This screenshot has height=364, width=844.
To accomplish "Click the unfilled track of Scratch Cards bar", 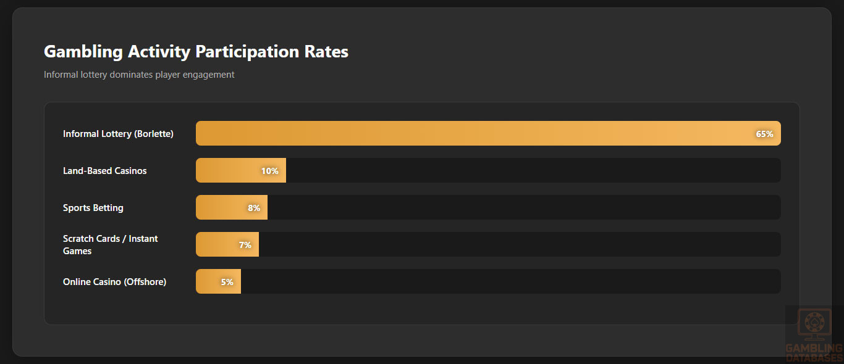I will point(519,245).
